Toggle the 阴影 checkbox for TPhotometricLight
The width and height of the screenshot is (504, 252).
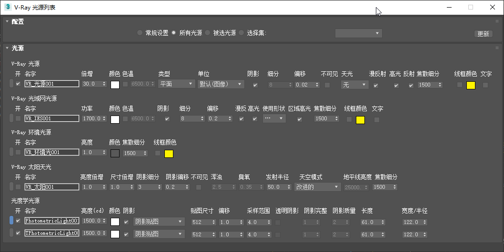(126, 234)
